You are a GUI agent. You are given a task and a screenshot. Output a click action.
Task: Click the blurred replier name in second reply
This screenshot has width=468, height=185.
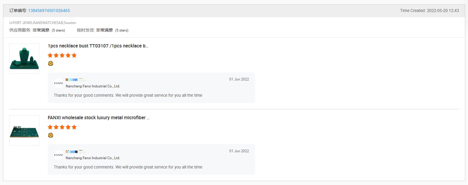pyautogui.click(x=76, y=151)
